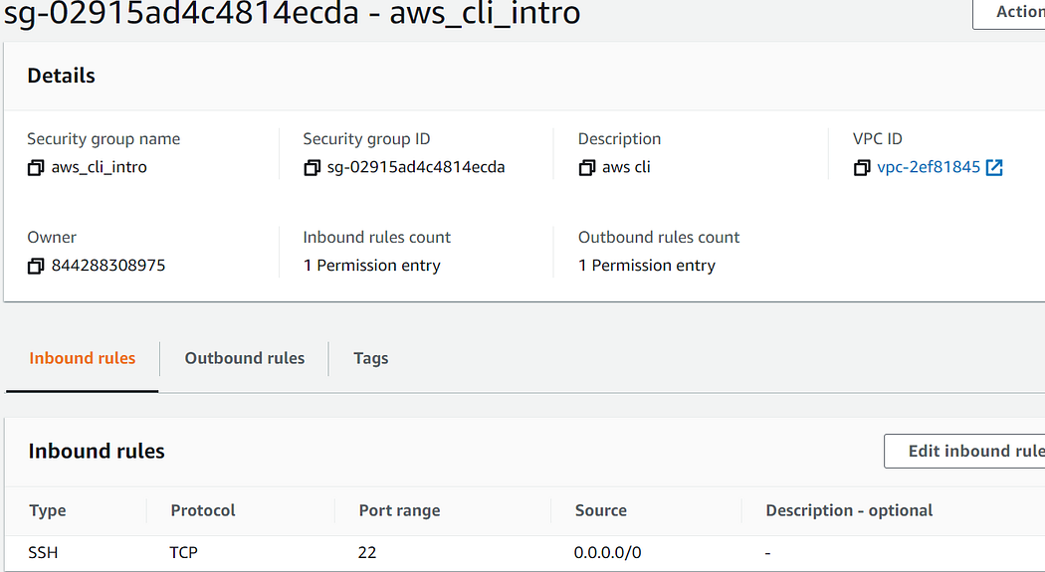
Task: Sort rules by Protocol column header
Action: pos(203,510)
